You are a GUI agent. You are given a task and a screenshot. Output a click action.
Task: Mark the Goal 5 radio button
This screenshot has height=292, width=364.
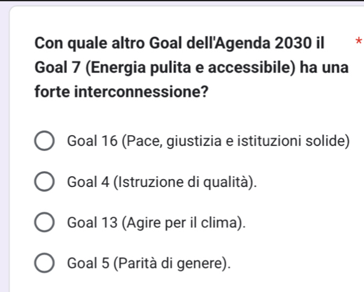click(x=45, y=263)
